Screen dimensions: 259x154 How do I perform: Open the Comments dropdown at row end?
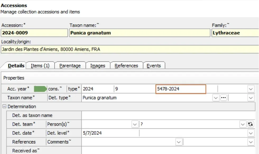(x=251, y=142)
